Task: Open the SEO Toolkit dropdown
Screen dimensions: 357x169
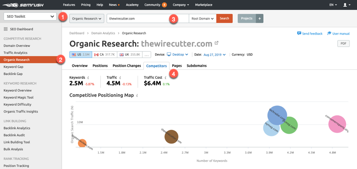Action: point(30,16)
